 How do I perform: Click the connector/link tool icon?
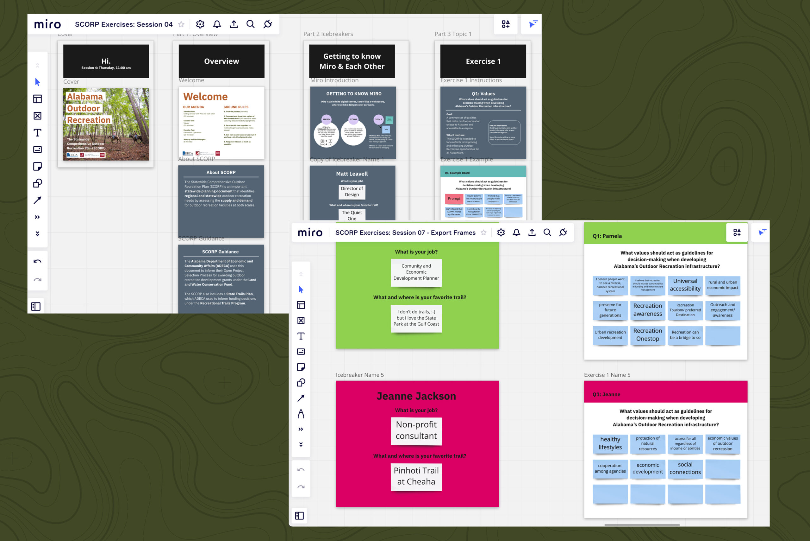pyautogui.click(x=39, y=200)
